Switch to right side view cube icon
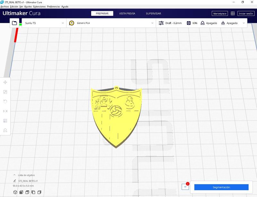257x197 pixels. coord(39,192)
